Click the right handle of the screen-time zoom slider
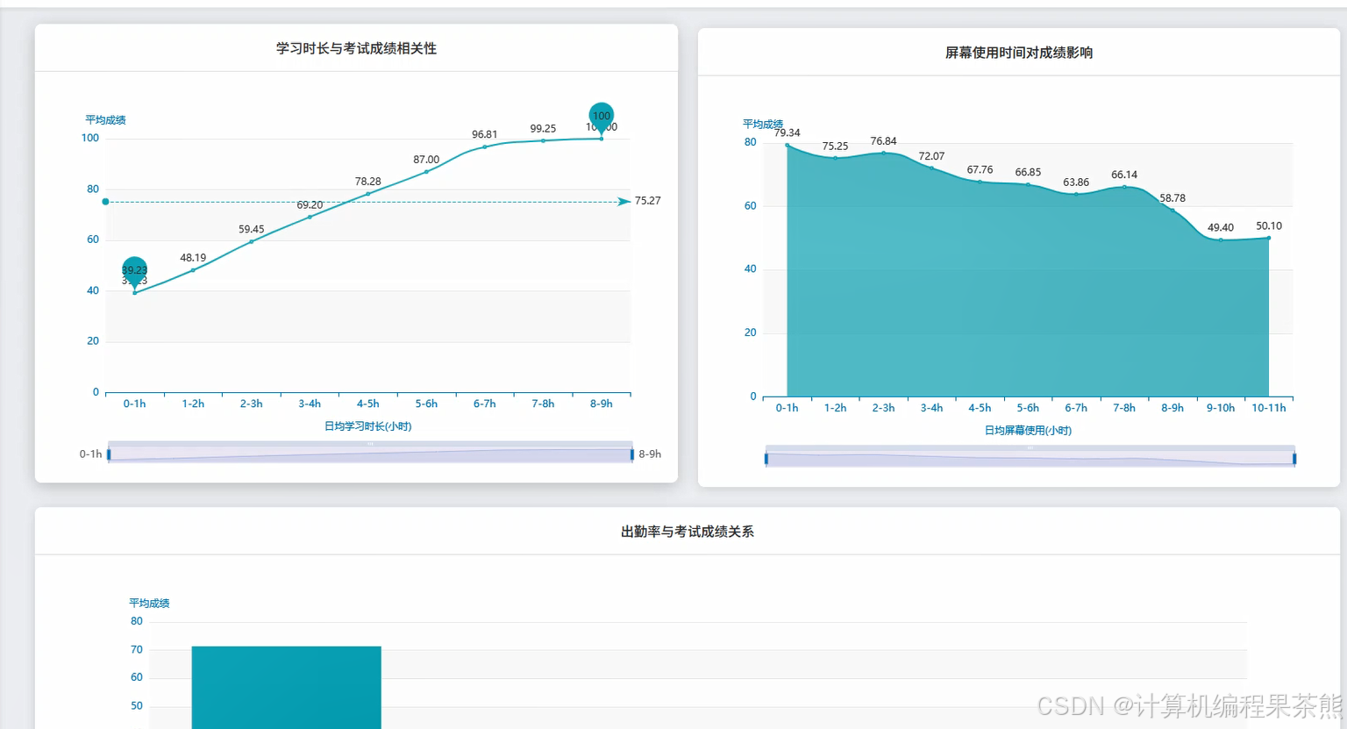Screen dimensions: 1347x729 coord(1294,459)
